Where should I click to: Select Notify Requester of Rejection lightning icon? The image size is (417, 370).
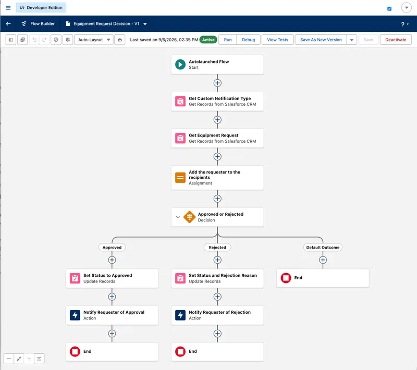(x=180, y=315)
